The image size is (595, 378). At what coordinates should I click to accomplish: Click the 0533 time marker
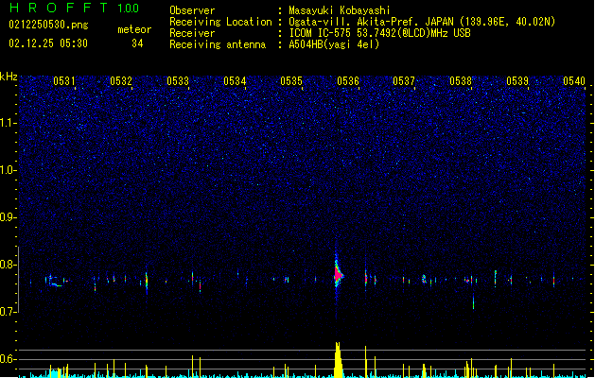tap(178, 81)
